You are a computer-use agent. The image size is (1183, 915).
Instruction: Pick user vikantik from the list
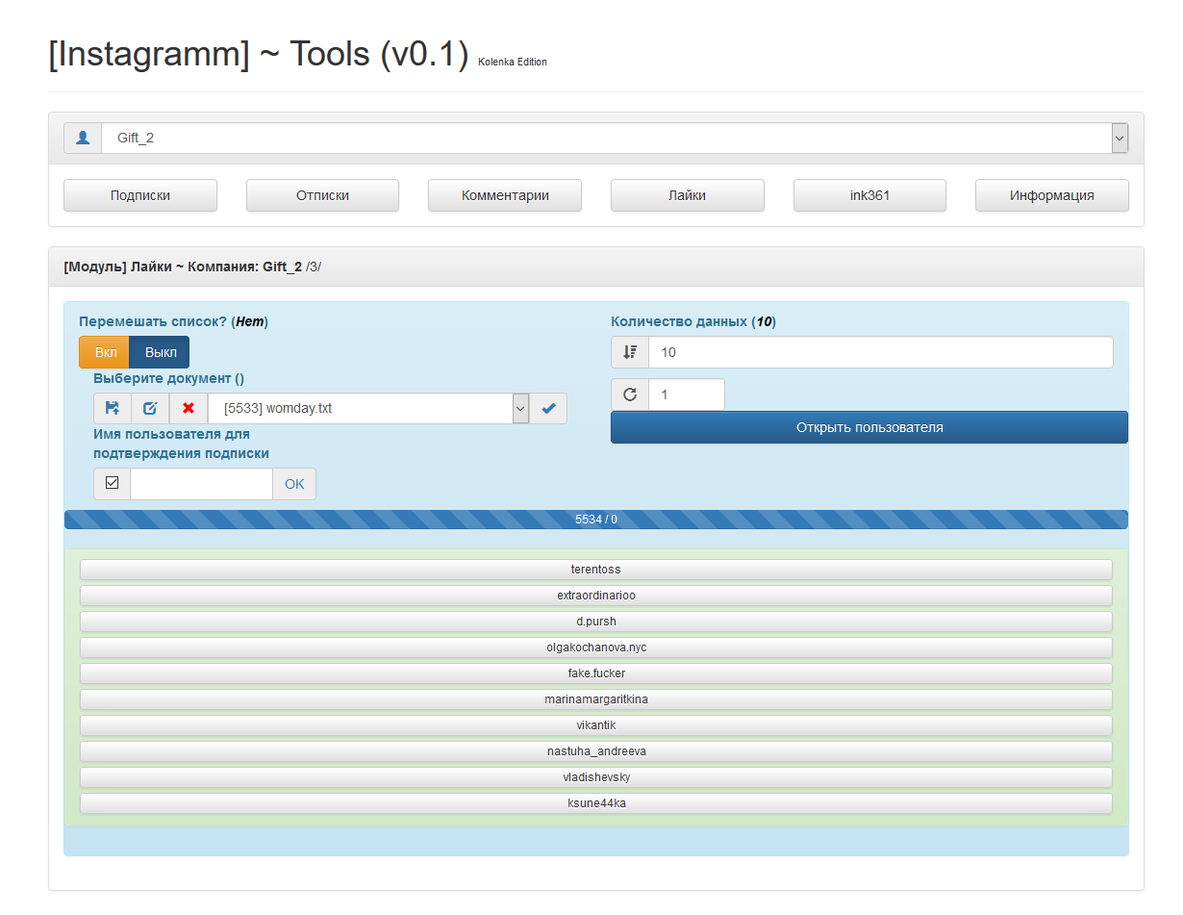click(596, 725)
